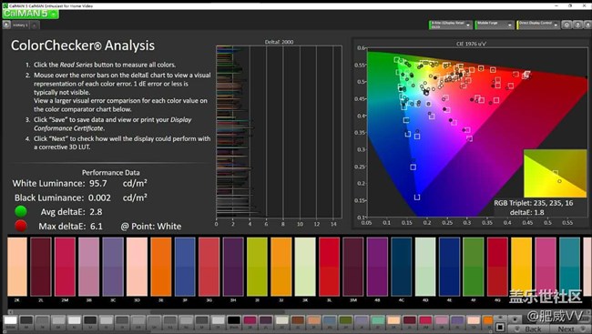Click the deltaE 2000 bar chart area
This screenshot has width=592, height=334.
click(x=279, y=132)
